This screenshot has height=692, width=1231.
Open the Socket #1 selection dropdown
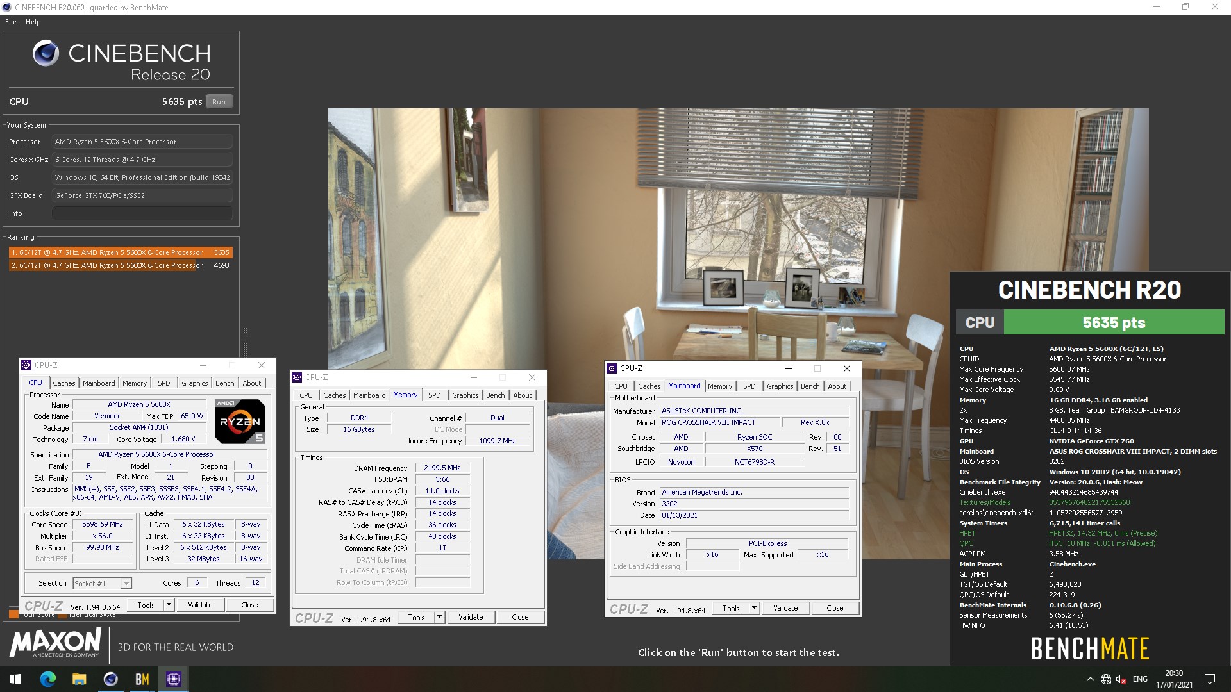pyautogui.click(x=126, y=584)
